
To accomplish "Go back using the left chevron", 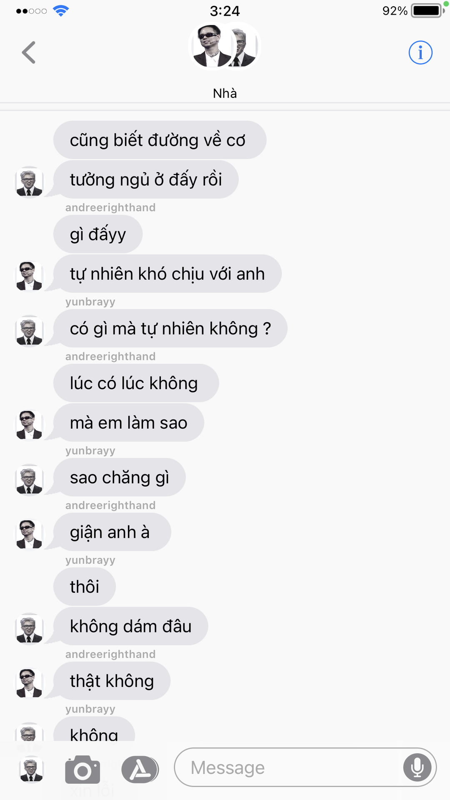I will click(29, 52).
